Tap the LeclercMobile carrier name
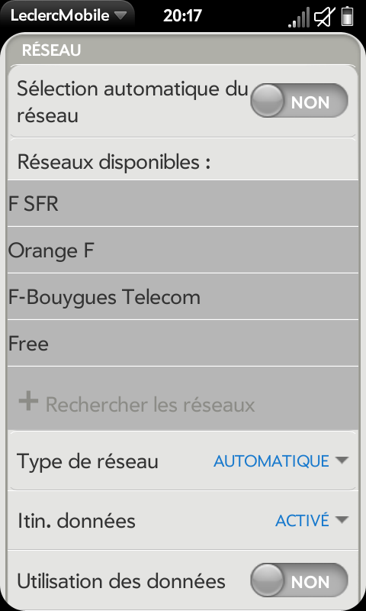The image size is (366, 611). (60, 15)
